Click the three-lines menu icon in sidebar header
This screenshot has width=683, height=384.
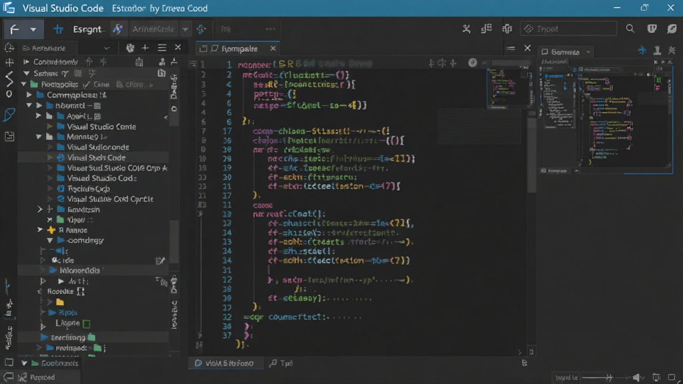pos(162,48)
